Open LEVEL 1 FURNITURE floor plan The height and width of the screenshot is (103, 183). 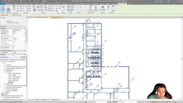pos(13,80)
